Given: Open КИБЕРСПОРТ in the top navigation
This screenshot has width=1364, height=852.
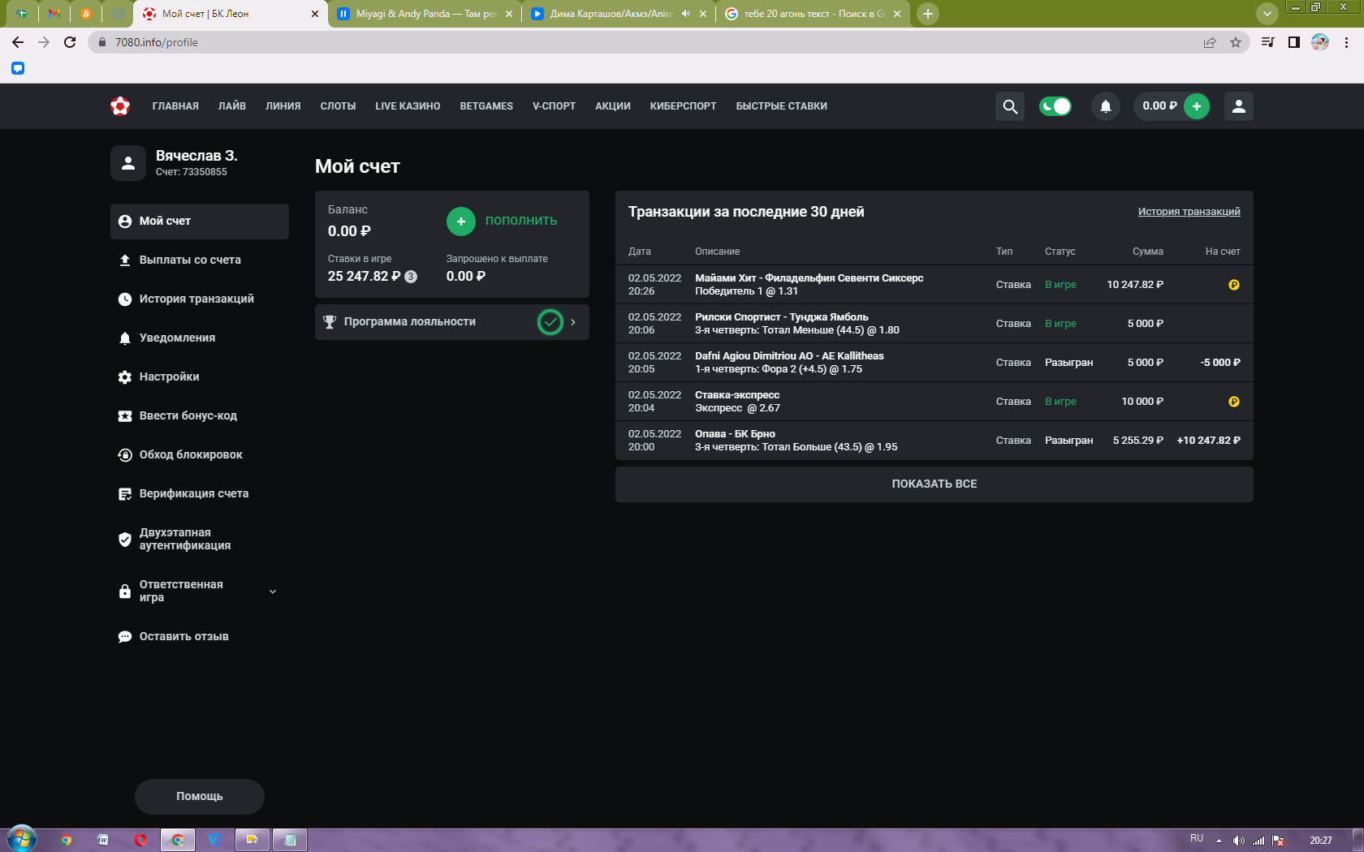Looking at the screenshot, I should point(684,106).
